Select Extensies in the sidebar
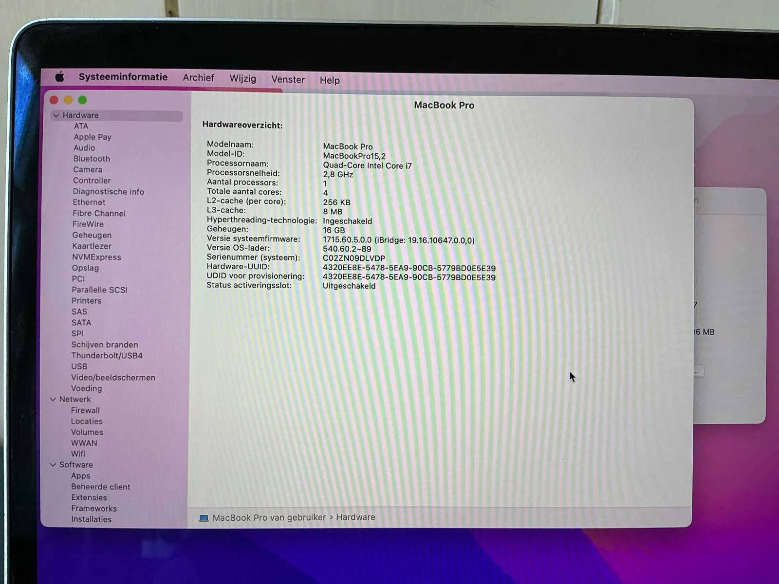The image size is (779, 584). click(x=89, y=497)
